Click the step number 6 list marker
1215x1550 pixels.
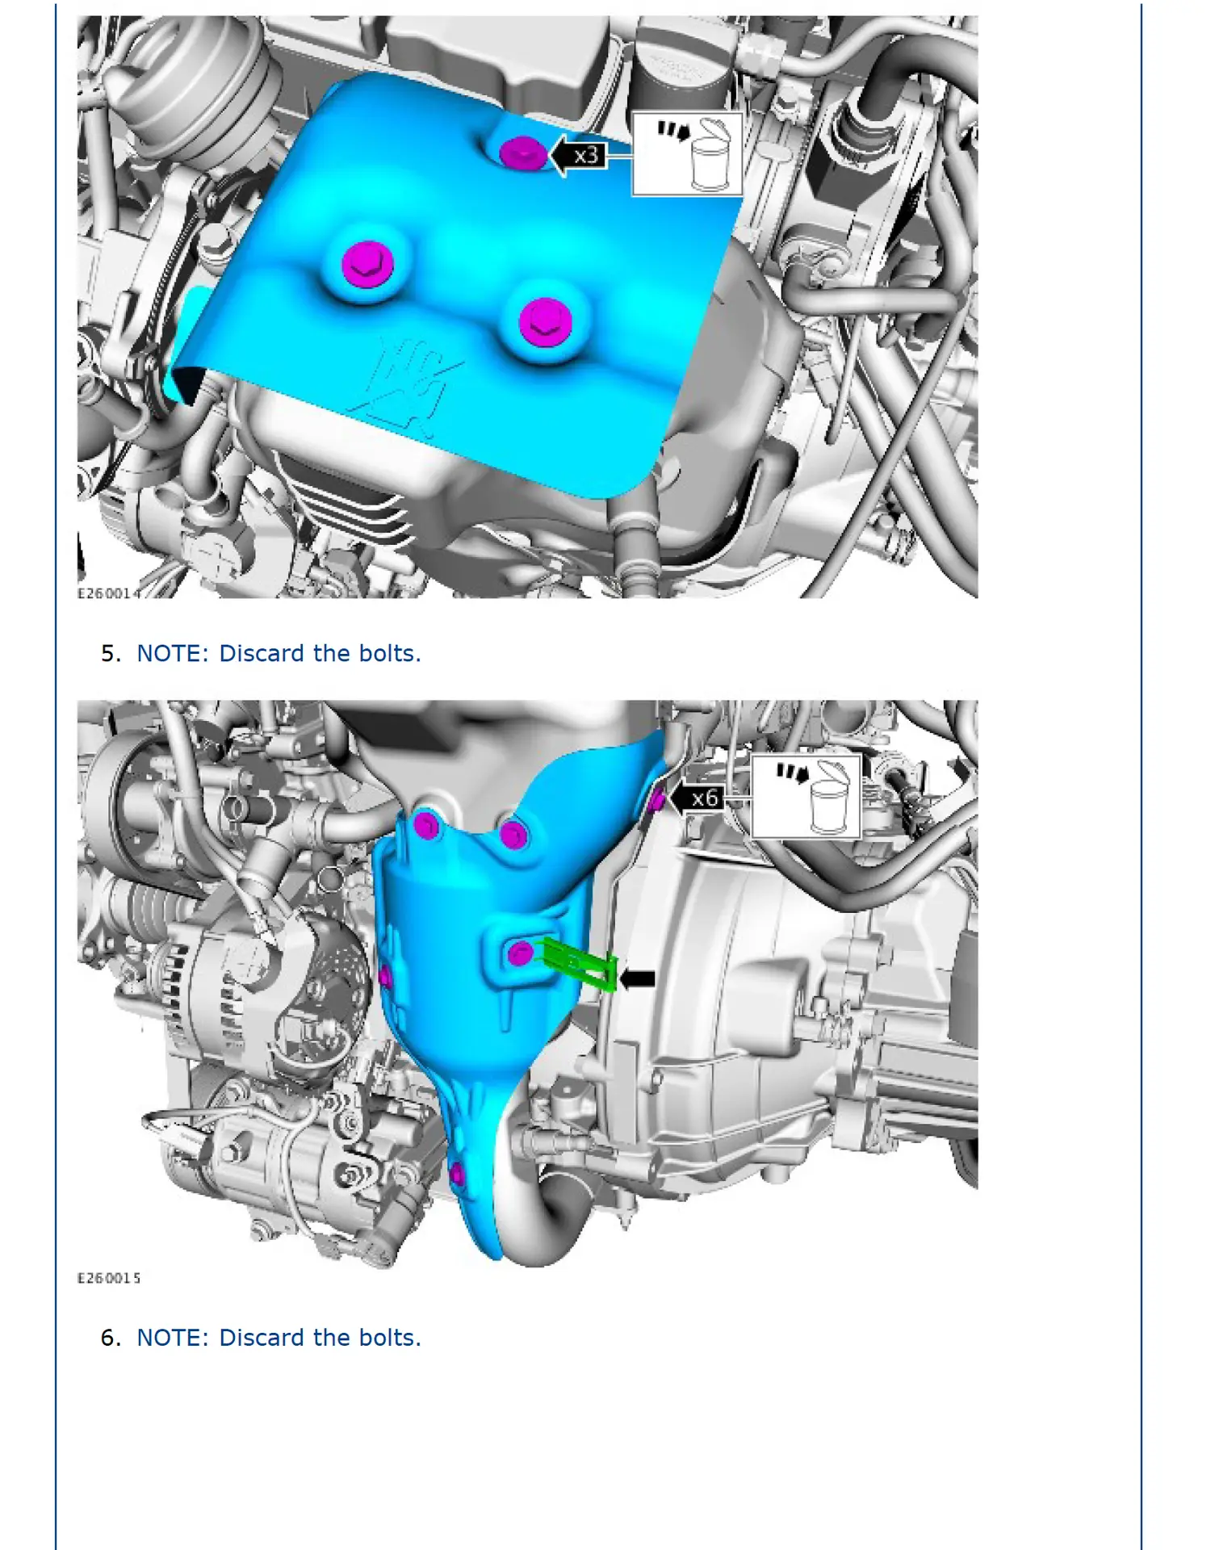click(x=110, y=1338)
